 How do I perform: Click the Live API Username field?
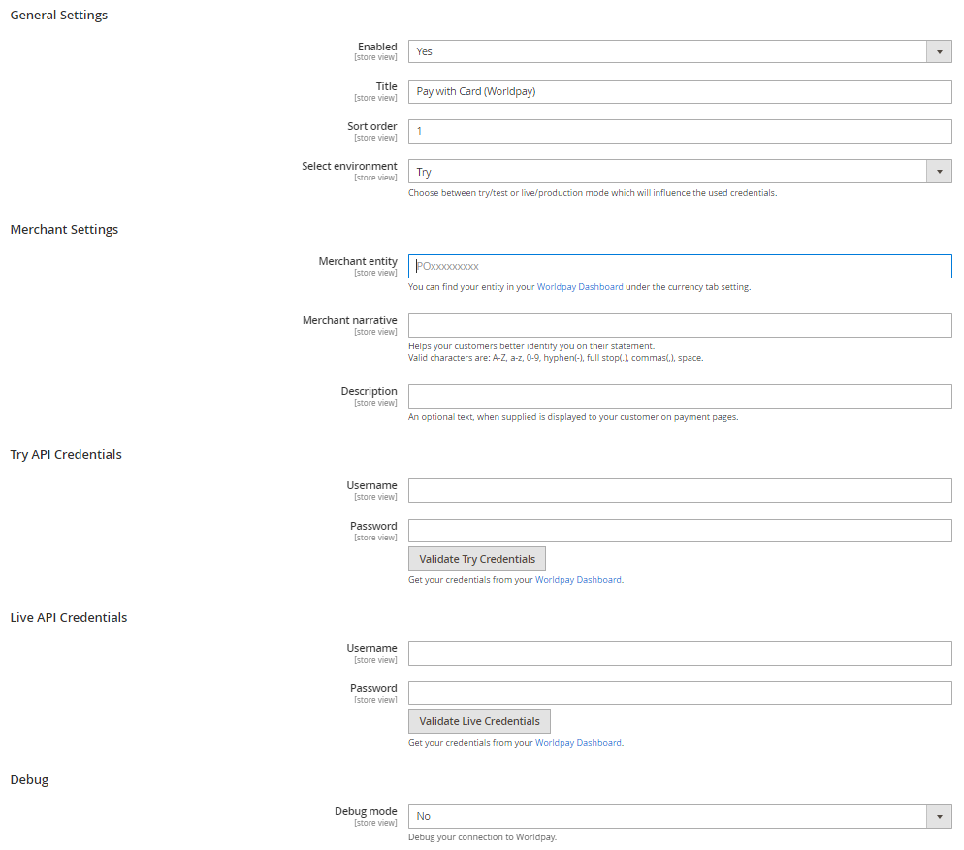coord(679,653)
